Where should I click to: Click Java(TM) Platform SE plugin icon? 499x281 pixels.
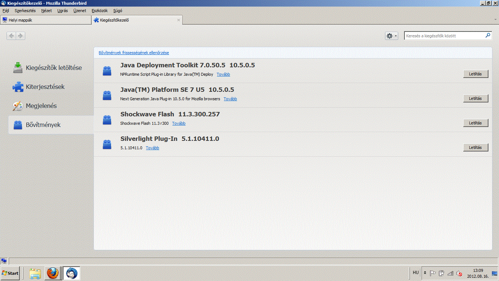point(107,95)
